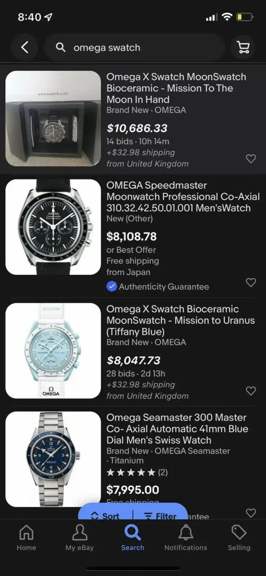View the Seamaster 300 watch photo
The width and height of the screenshot is (266, 576).
(x=53, y=459)
